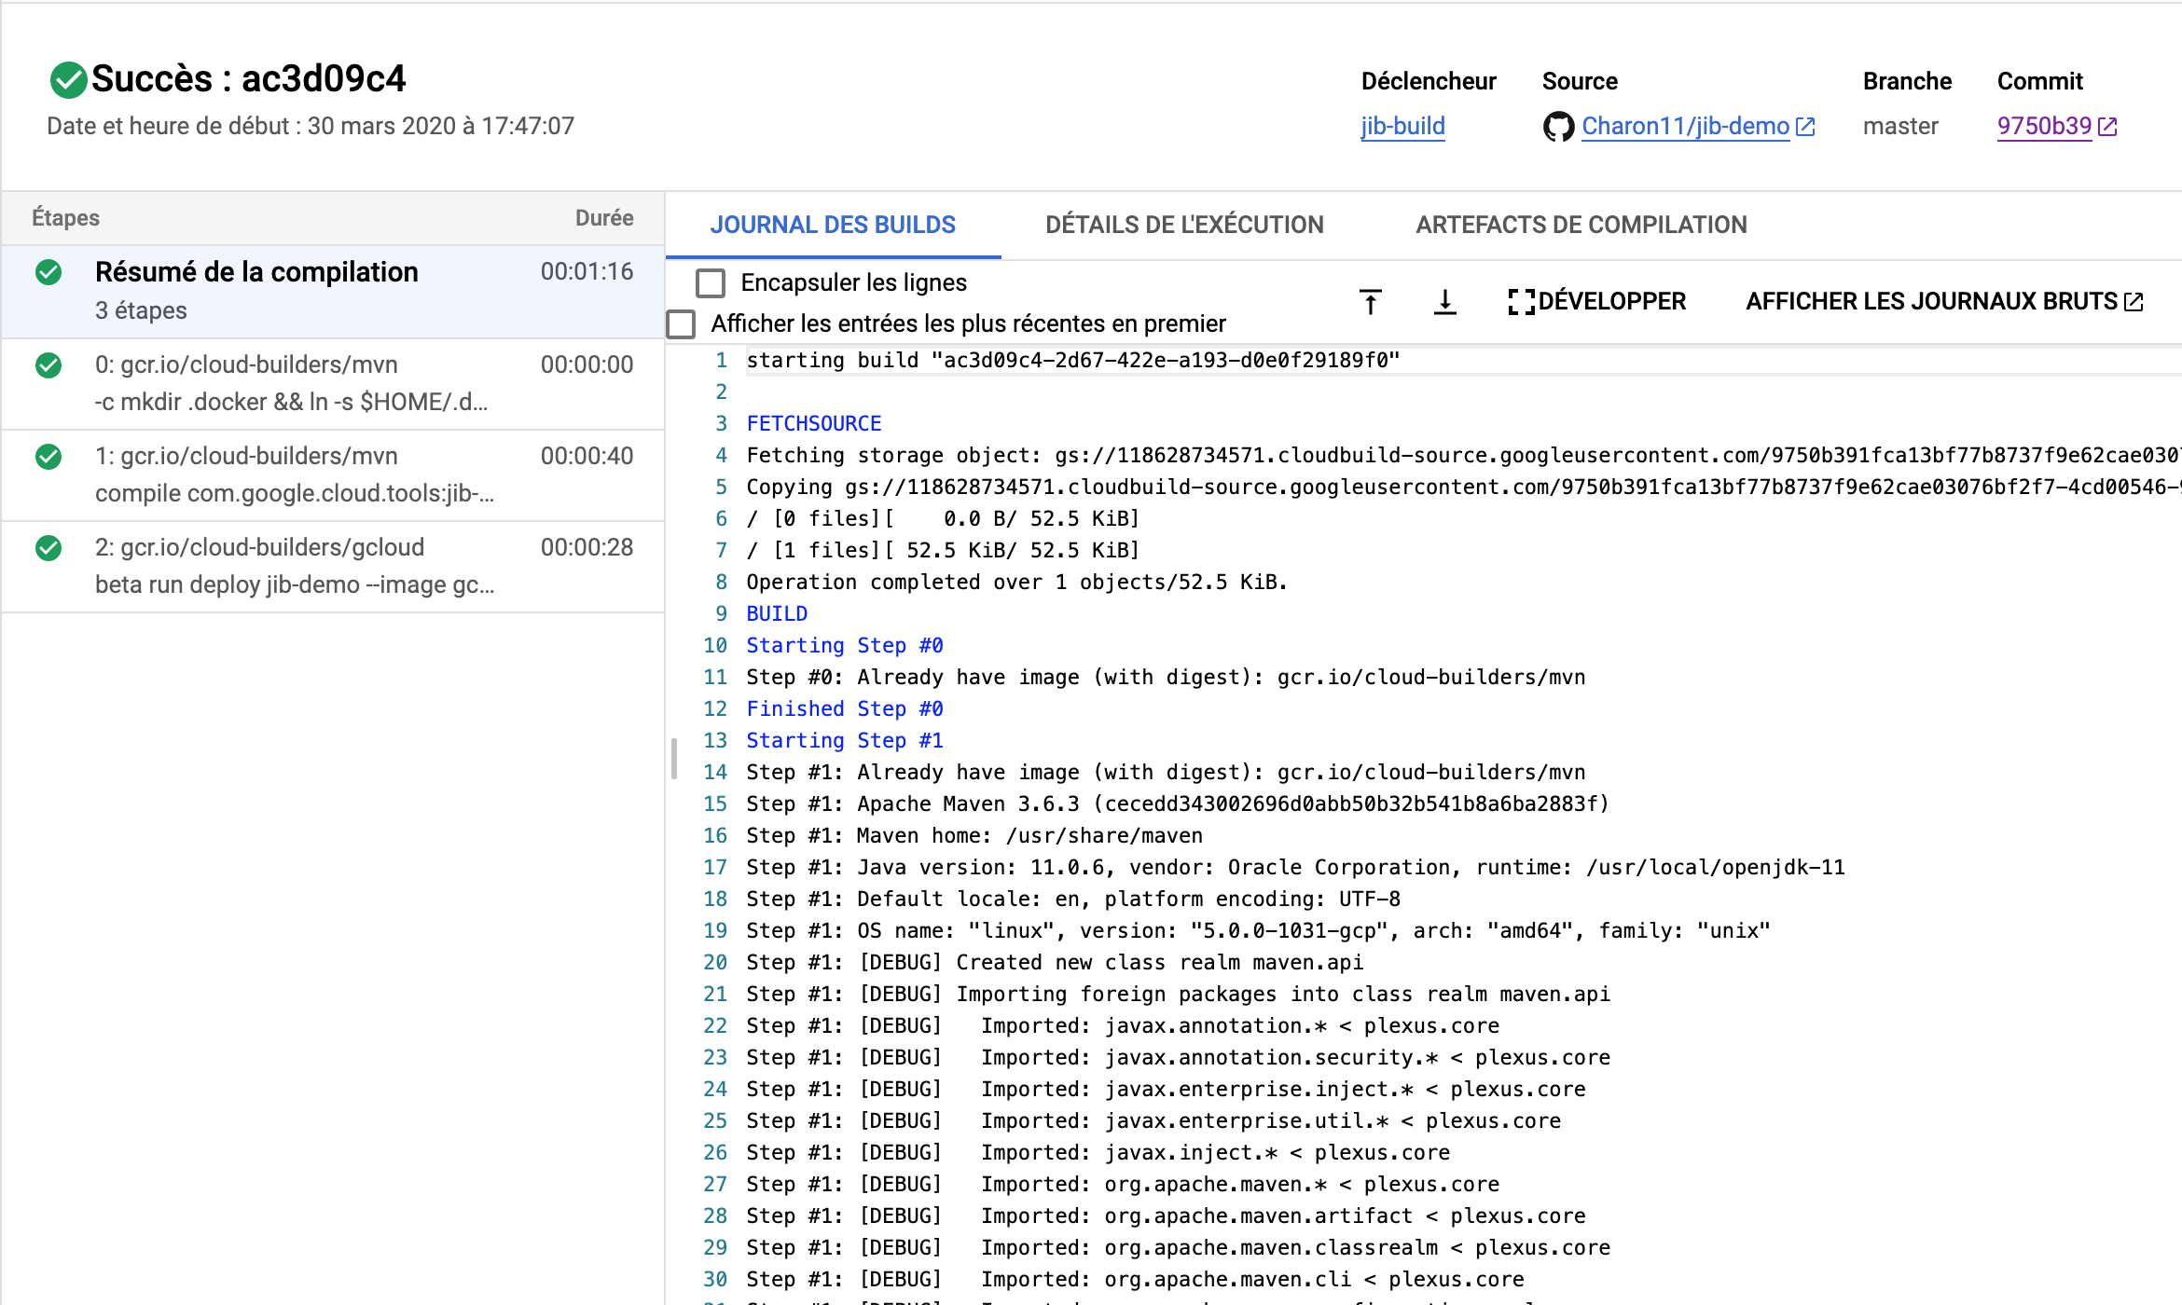
Task: Select step 0 mvn mkdir .docker
Action: point(332,383)
